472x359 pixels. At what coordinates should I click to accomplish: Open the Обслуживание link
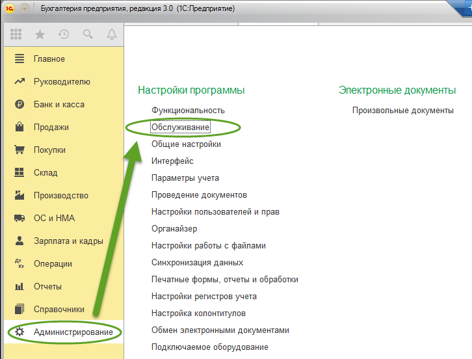click(180, 127)
